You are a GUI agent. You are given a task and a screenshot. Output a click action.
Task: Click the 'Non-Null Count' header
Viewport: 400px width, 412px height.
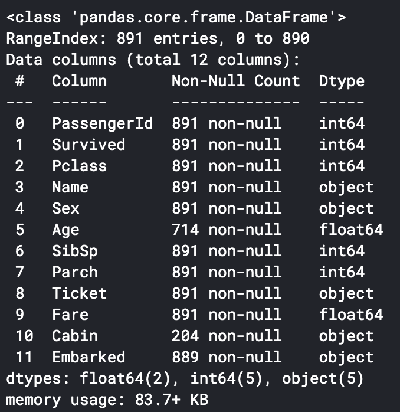[235, 81]
